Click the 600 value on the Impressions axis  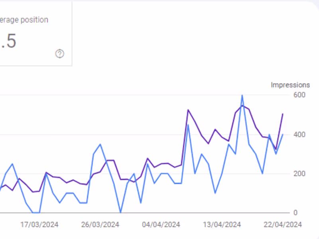[299, 95]
